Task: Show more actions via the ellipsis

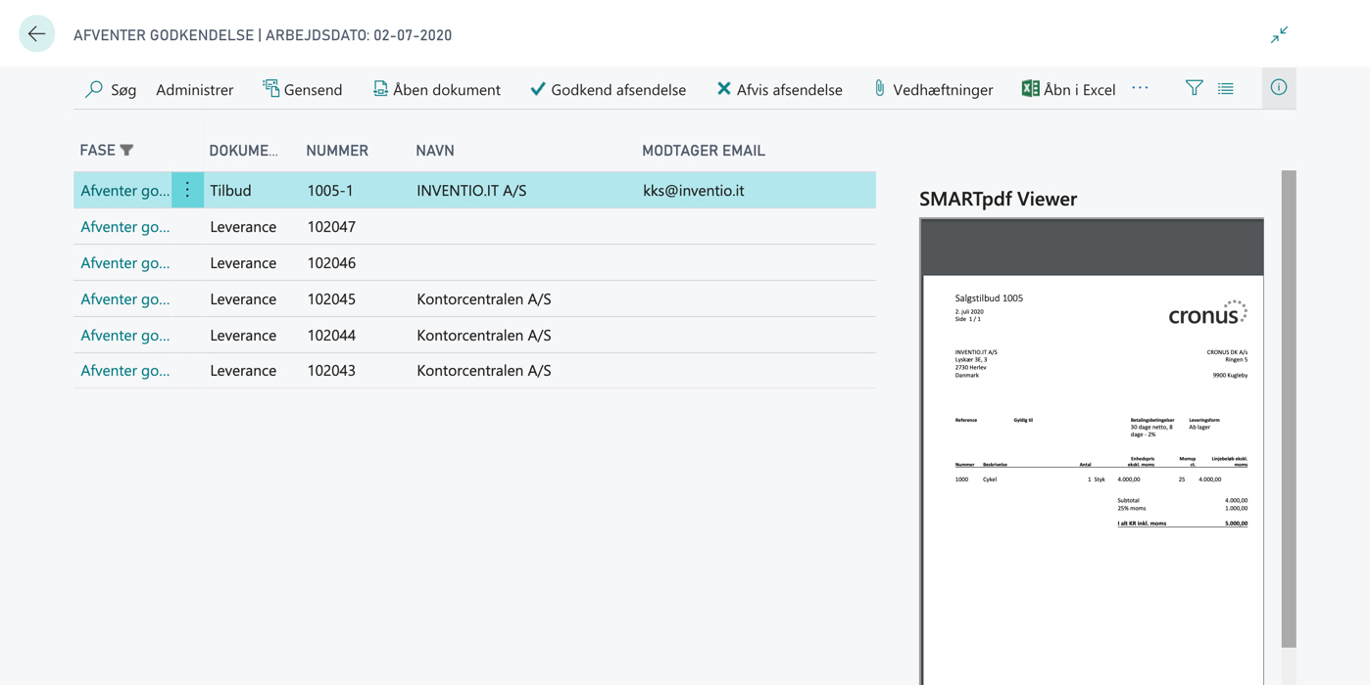Action: click(1140, 88)
